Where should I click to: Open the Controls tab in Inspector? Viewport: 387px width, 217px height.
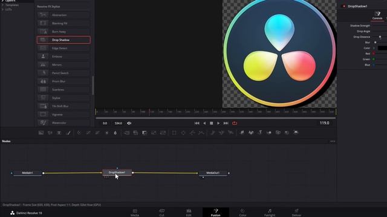pos(377,15)
